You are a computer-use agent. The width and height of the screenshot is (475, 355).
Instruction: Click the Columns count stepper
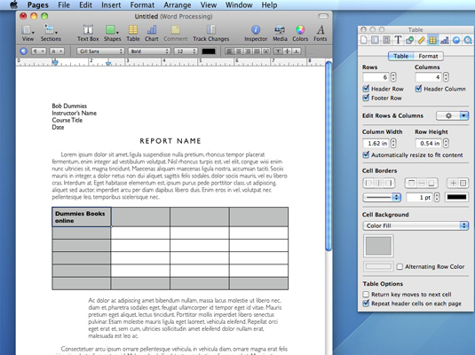point(446,77)
